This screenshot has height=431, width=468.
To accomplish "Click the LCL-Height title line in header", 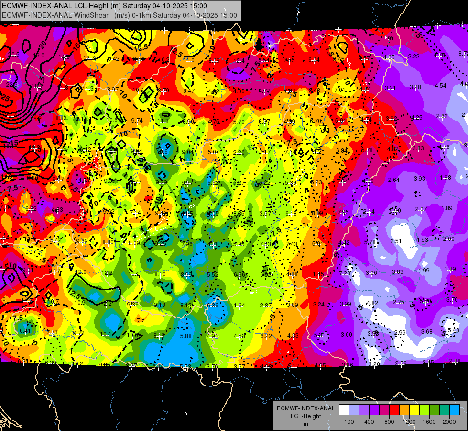I will pos(104,6).
